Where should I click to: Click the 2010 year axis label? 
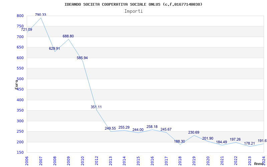point(82,161)
